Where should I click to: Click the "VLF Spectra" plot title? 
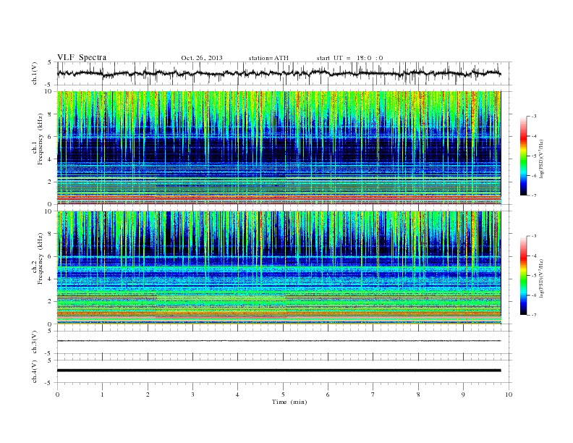[82, 57]
